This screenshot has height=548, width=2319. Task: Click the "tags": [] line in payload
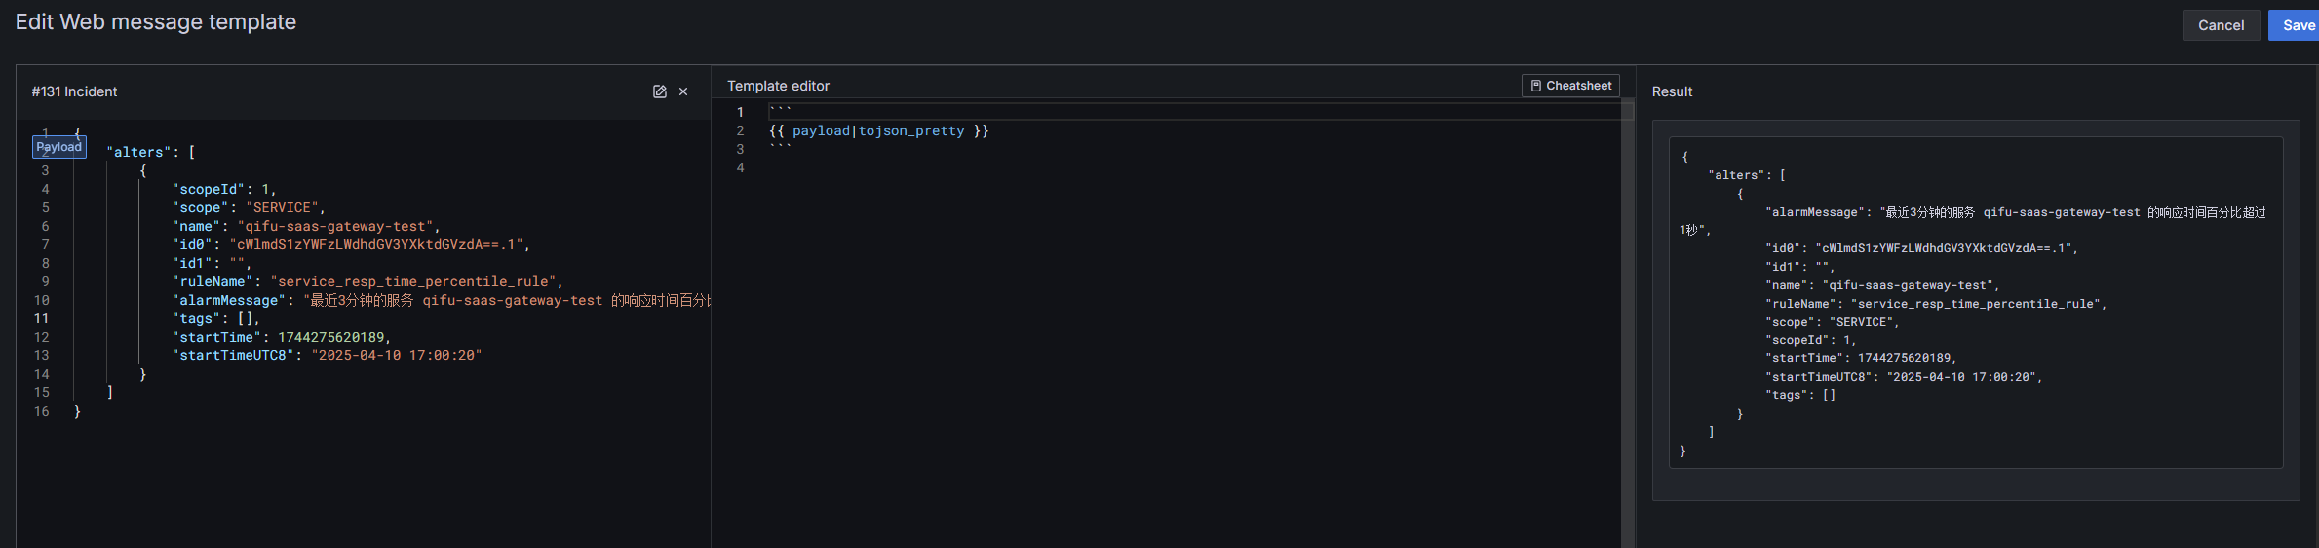216,318
